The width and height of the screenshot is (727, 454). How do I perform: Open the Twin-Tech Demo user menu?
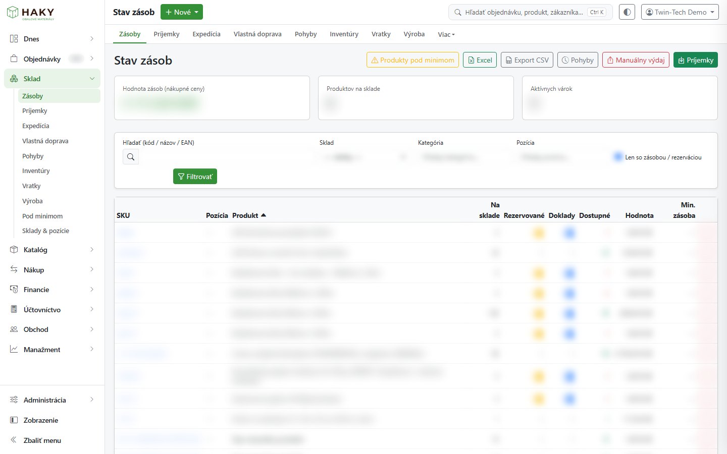pyautogui.click(x=680, y=12)
